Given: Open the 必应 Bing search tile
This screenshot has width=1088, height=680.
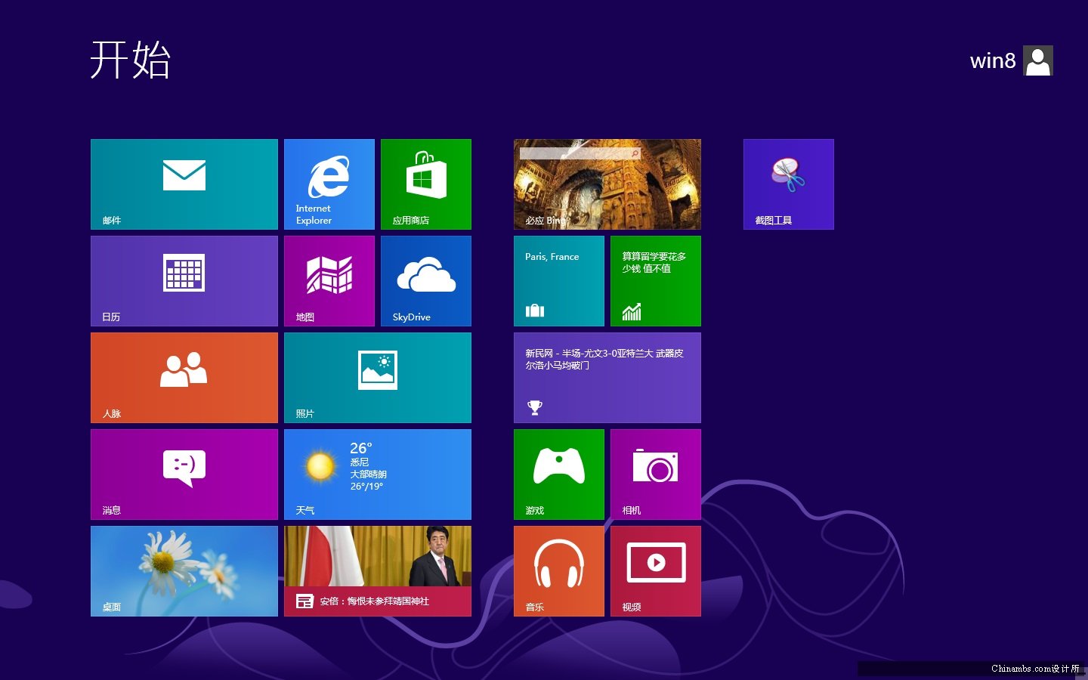Looking at the screenshot, I should (x=607, y=184).
